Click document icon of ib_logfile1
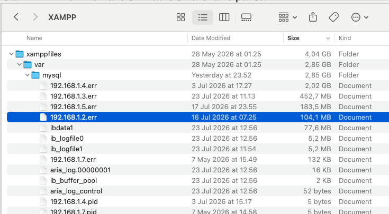This screenshot has height=214, width=389. click(x=43, y=149)
